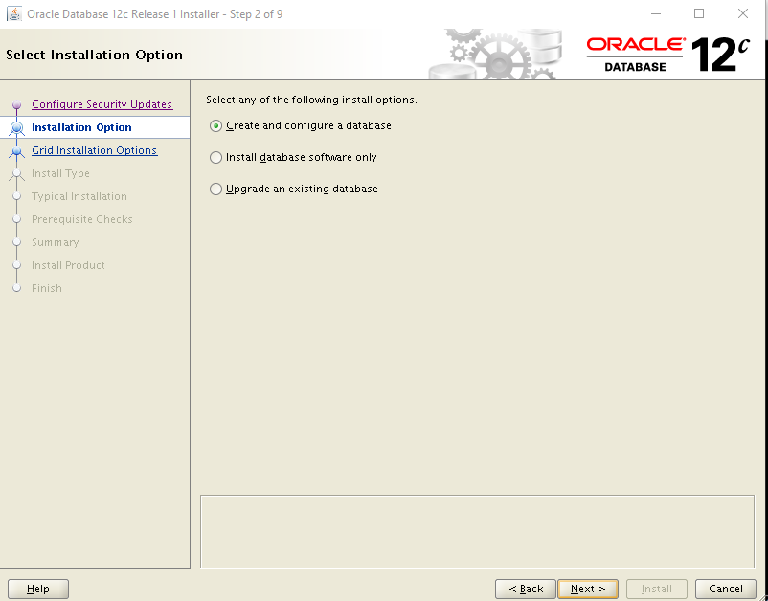Maximize the installer window
Image resolution: width=768 pixels, height=601 pixels.
click(699, 13)
